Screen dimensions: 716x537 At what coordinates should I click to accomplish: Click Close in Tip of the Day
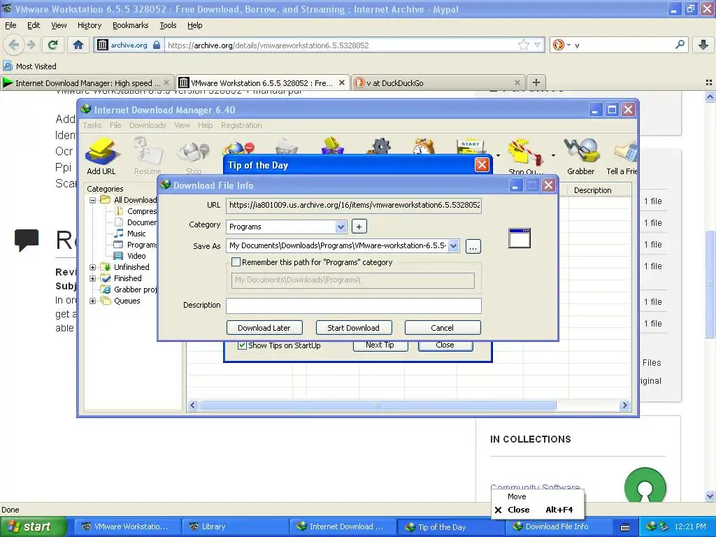pyautogui.click(x=445, y=345)
